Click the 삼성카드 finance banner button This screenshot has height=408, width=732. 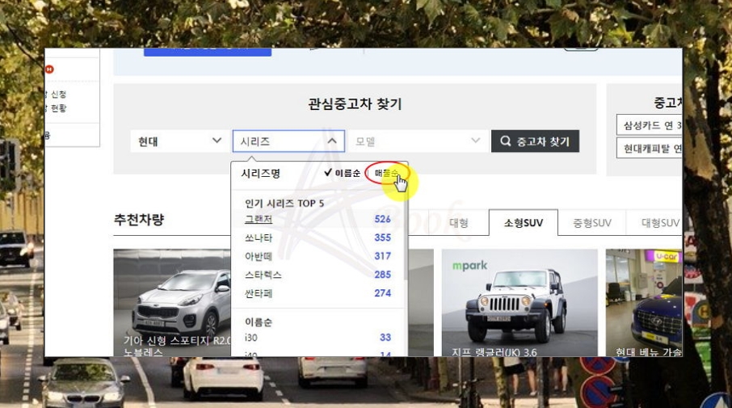(x=649, y=125)
